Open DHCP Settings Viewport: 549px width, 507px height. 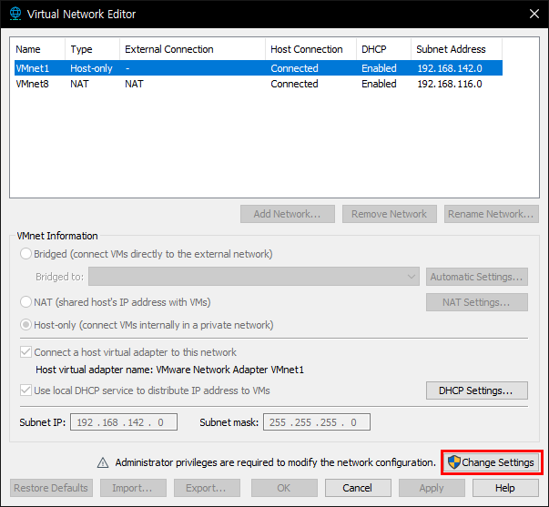tap(477, 390)
